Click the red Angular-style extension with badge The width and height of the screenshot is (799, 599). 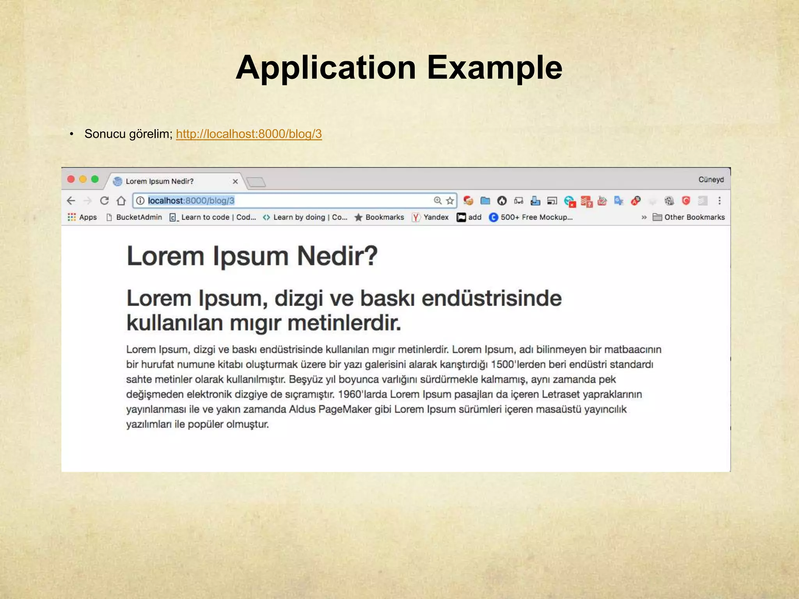click(x=636, y=201)
